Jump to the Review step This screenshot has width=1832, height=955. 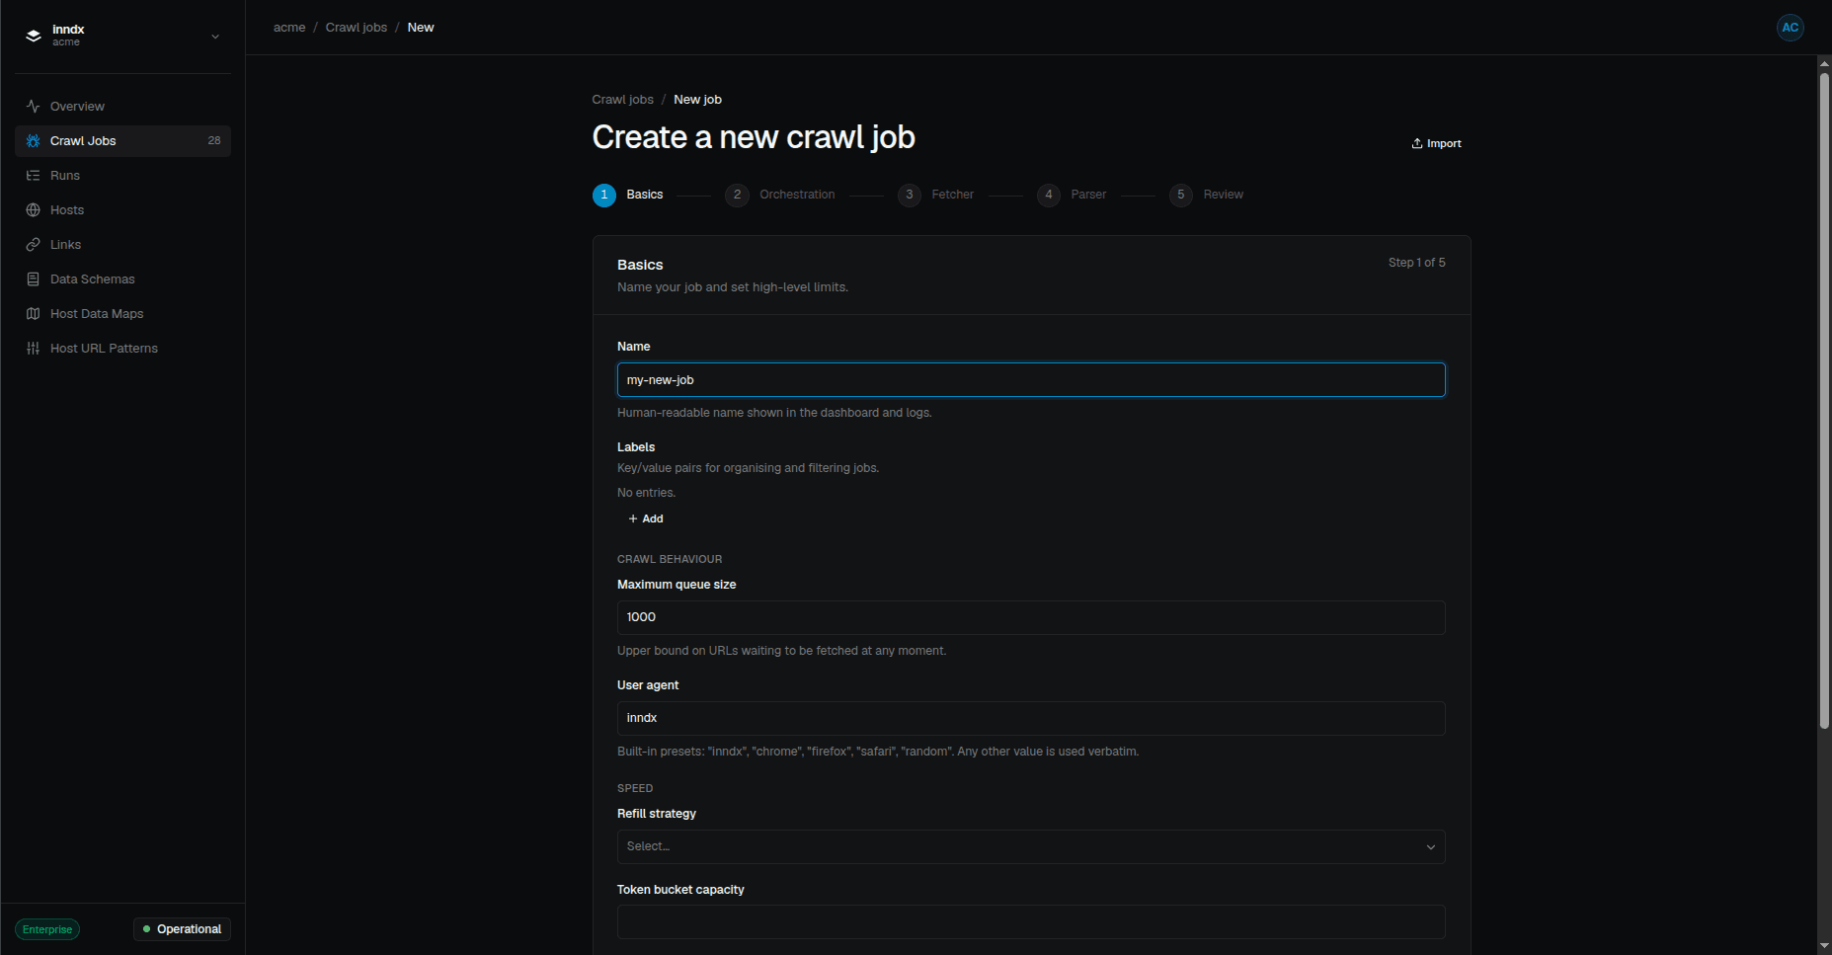pos(1207,196)
